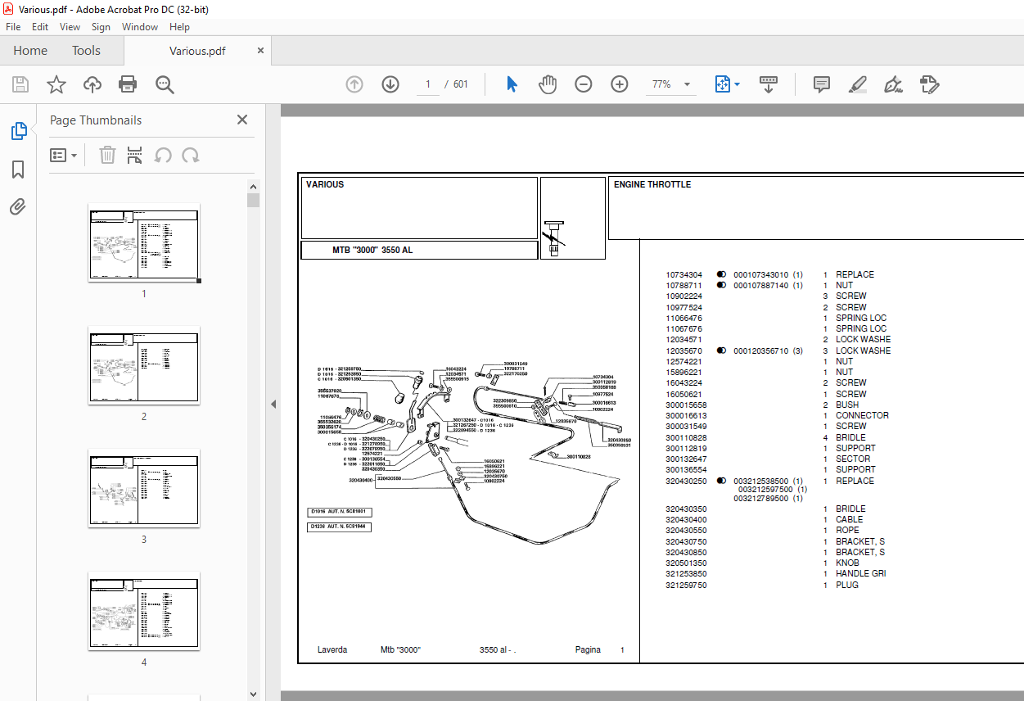Zoom out with the minus icon
Viewport: 1024px width, 701px height.
click(583, 84)
